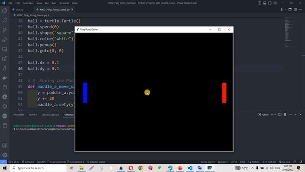The width and height of the screenshot is (305, 172).
Task: Change indentation via Spaces: 4
Action: coord(223,162)
